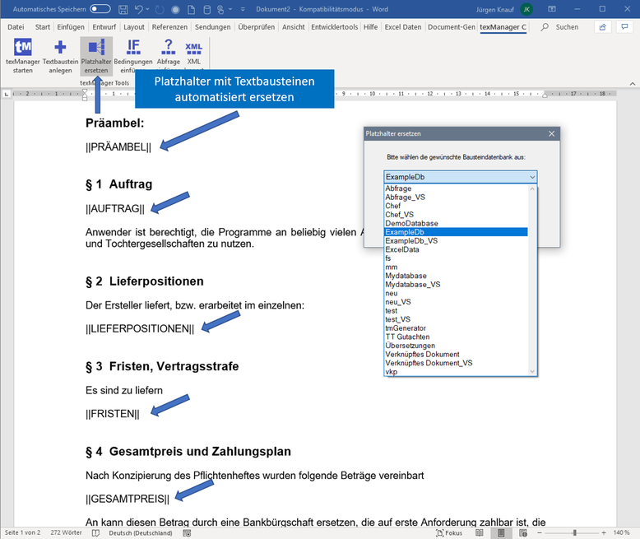Click the dropdown list scrollbar down arrow
This screenshot has height=539, width=640.
point(532,371)
